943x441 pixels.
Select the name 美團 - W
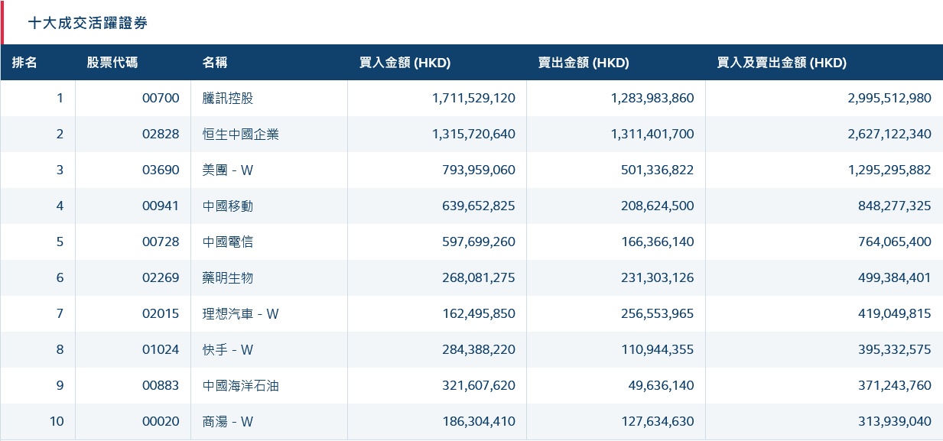pos(228,170)
